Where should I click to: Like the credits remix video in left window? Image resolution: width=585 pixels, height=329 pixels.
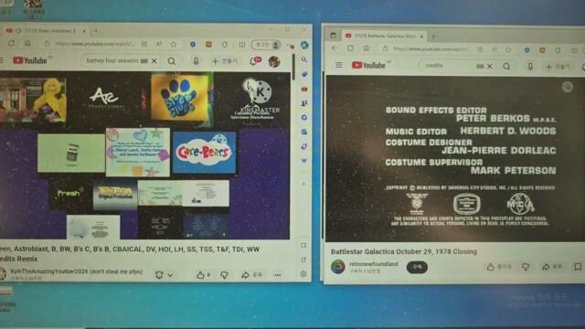pyautogui.click(x=204, y=275)
